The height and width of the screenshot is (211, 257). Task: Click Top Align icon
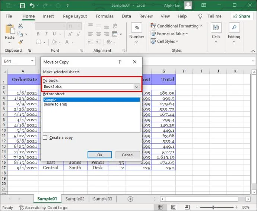(x=91, y=25)
